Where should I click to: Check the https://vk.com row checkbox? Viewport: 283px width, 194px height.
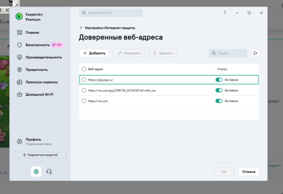(84, 101)
